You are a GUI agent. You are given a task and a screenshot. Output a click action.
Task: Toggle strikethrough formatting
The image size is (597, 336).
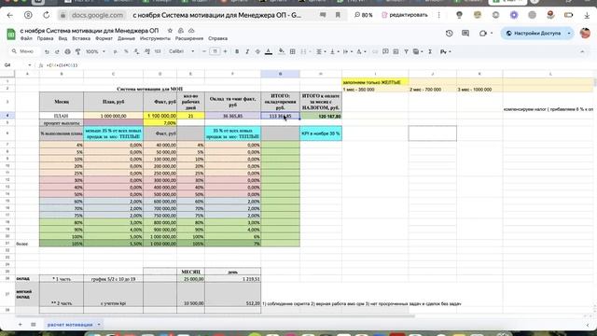click(257, 51)
